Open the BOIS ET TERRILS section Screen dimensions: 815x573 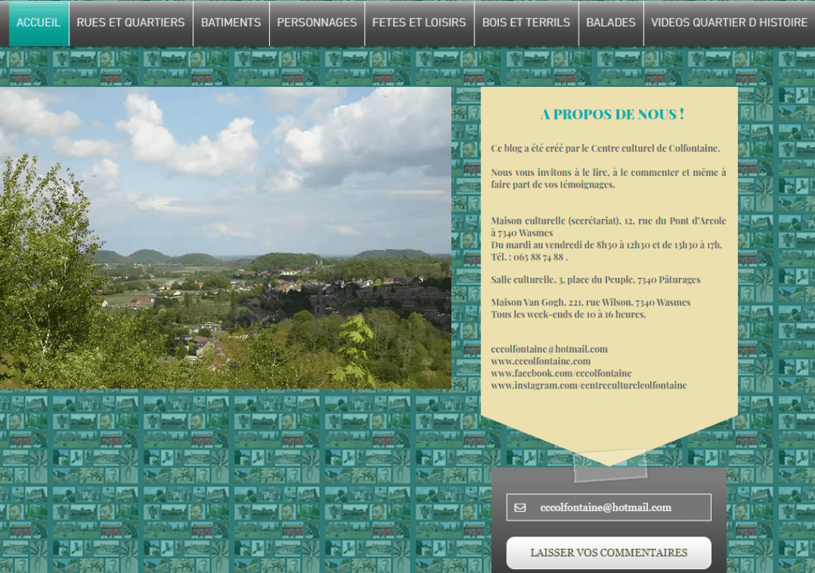tap(526, 23)
